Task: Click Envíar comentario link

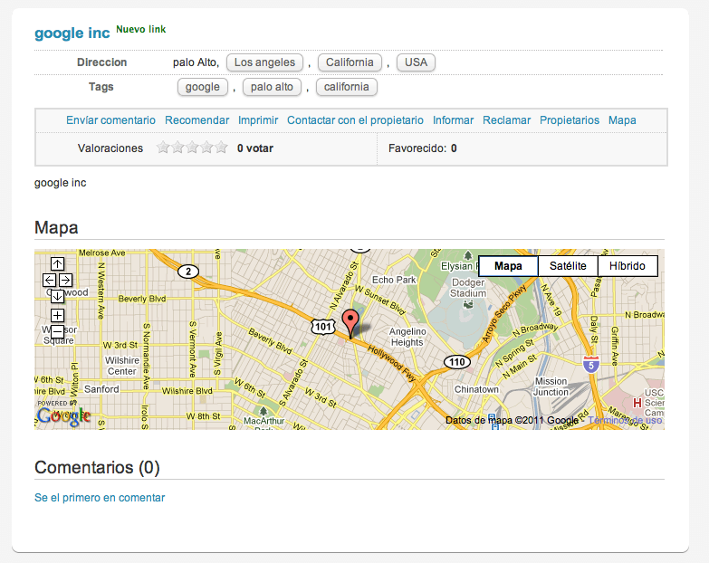Action: [110, 120]
